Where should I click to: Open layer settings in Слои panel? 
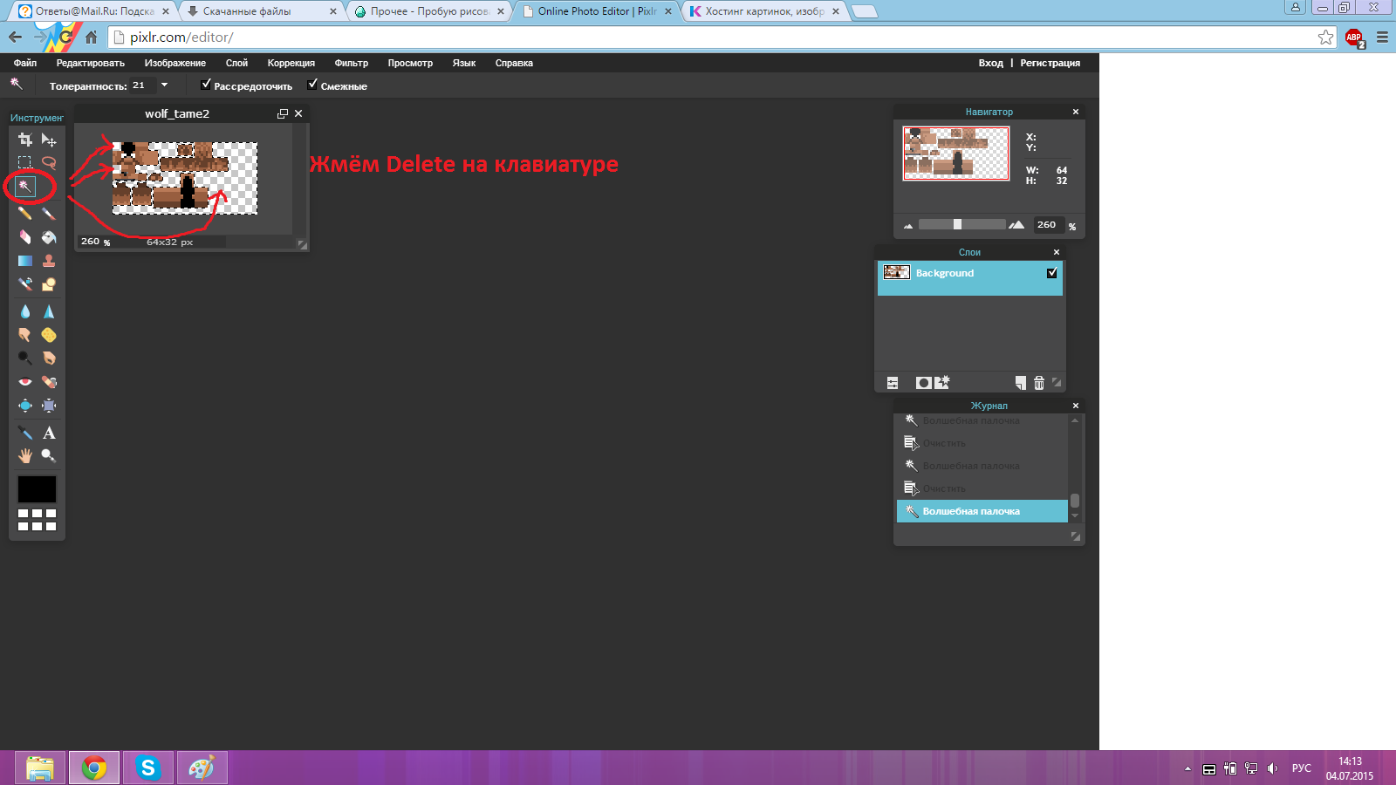pos(893,383)
